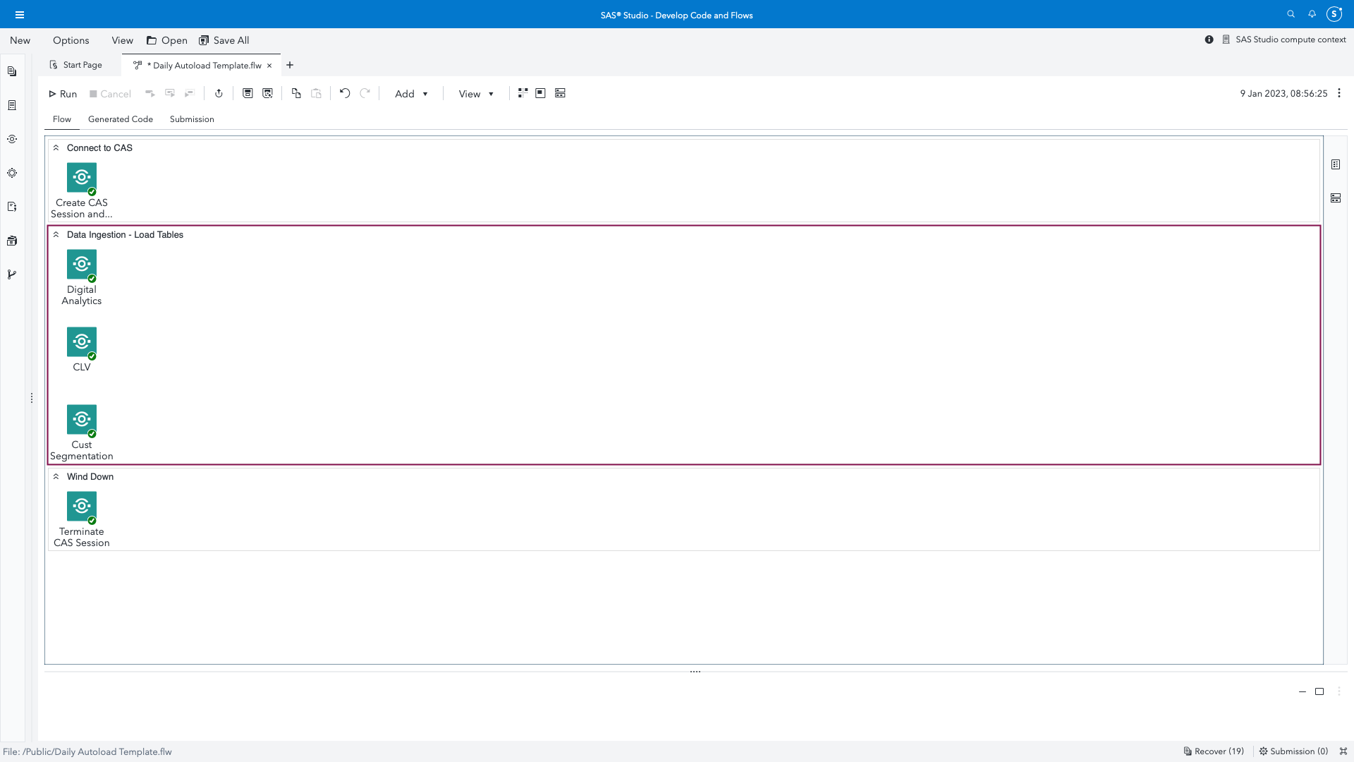1354x762 pixels.
Task: Undo the last flow change
Action: pos(345,92)
